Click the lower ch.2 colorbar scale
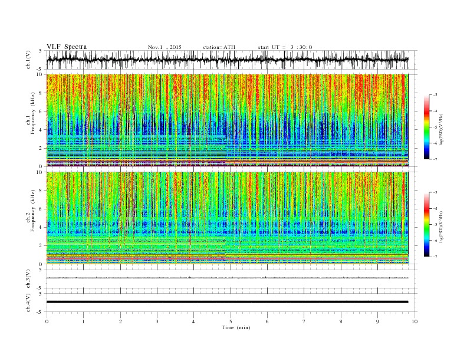The image size is (467, 361). click(x=426, y=224)
